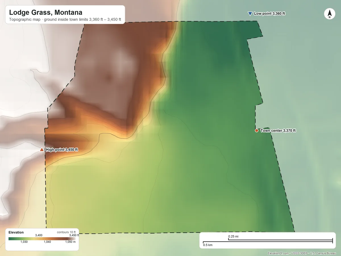Select the 'Town center 3,370 ft' label
Image resolution: width=341 pixels, height=256 pixels.
[278, 131]
